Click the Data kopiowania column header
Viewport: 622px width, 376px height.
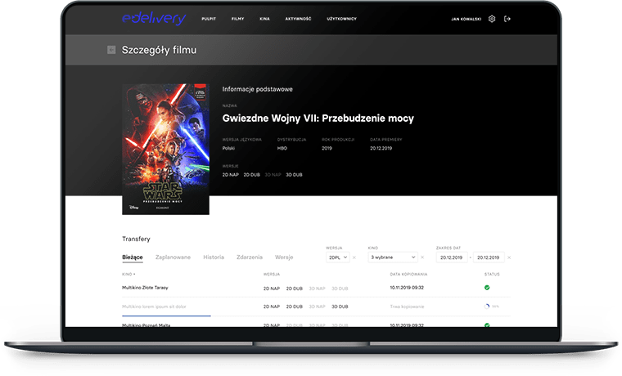click(x=408, y=274)
